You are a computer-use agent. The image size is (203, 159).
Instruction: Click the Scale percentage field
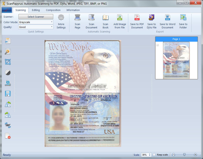pos(145,155)
